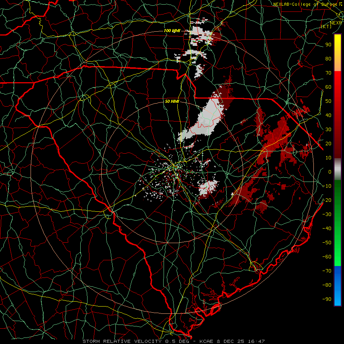
Task: Click the 10 value on velocity scale
Action: click(x=328, y=158)
